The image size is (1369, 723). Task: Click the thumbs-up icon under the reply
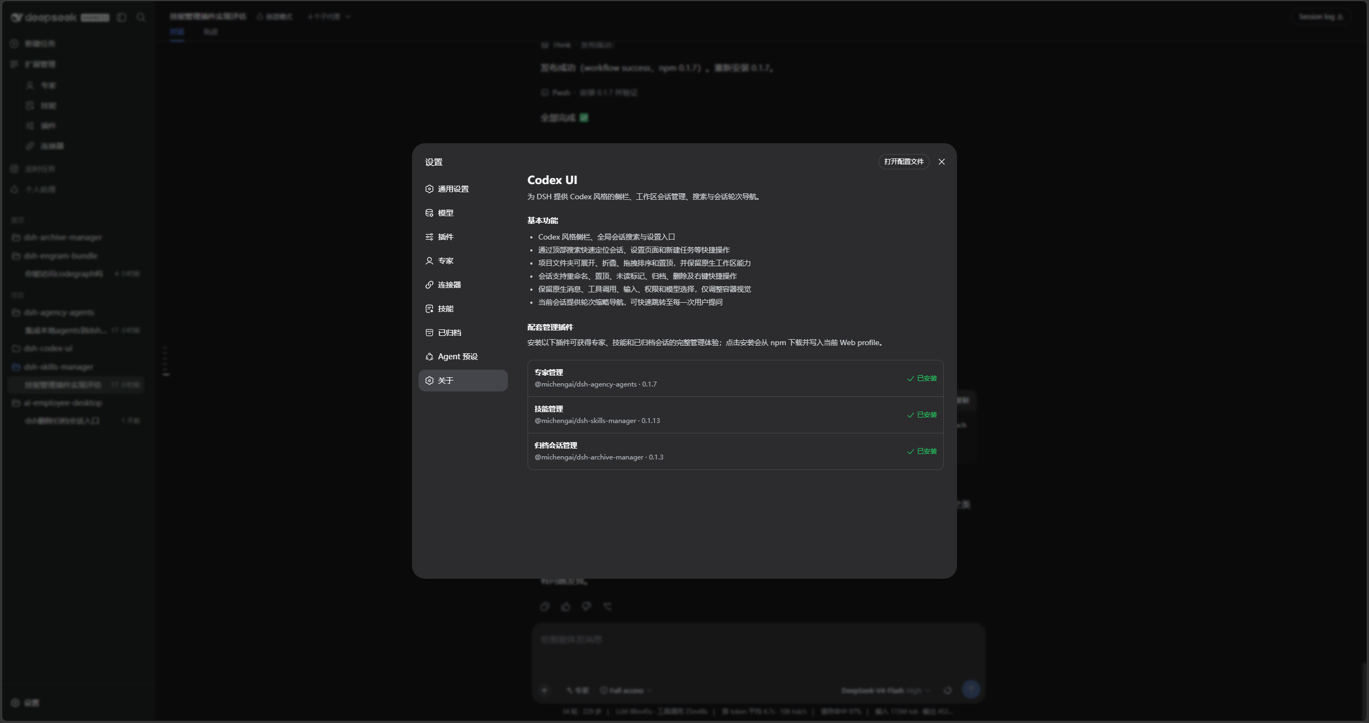click(x=566, y=606)
